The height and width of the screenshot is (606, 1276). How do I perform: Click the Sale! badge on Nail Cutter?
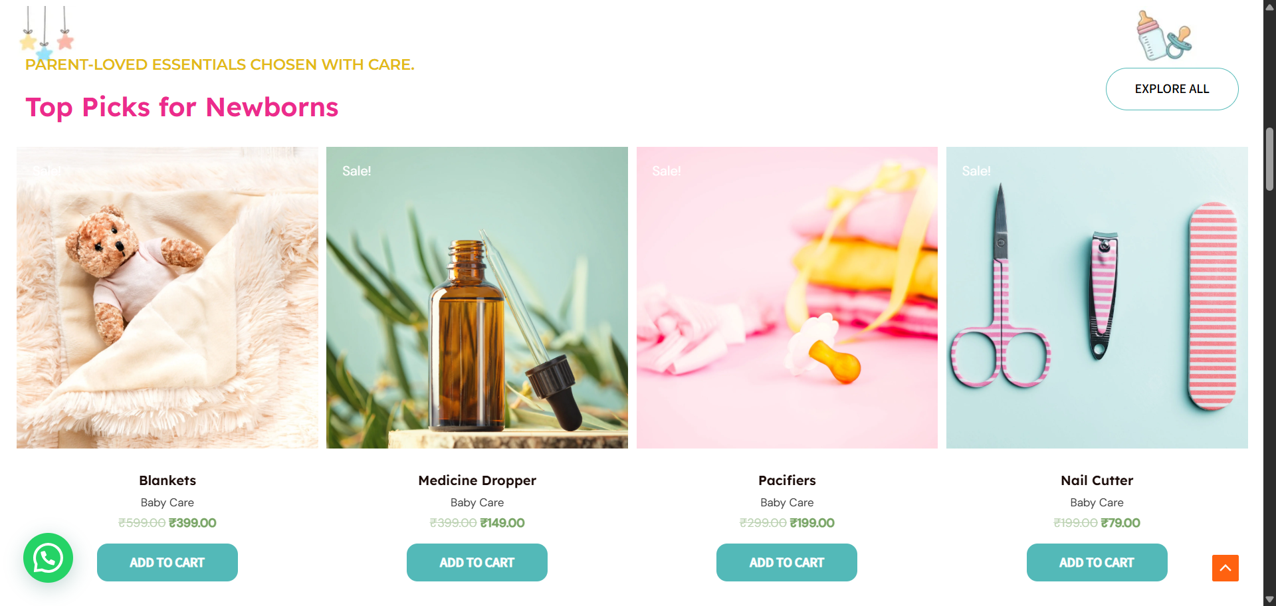pyautogui.click(x=976, y=171)
